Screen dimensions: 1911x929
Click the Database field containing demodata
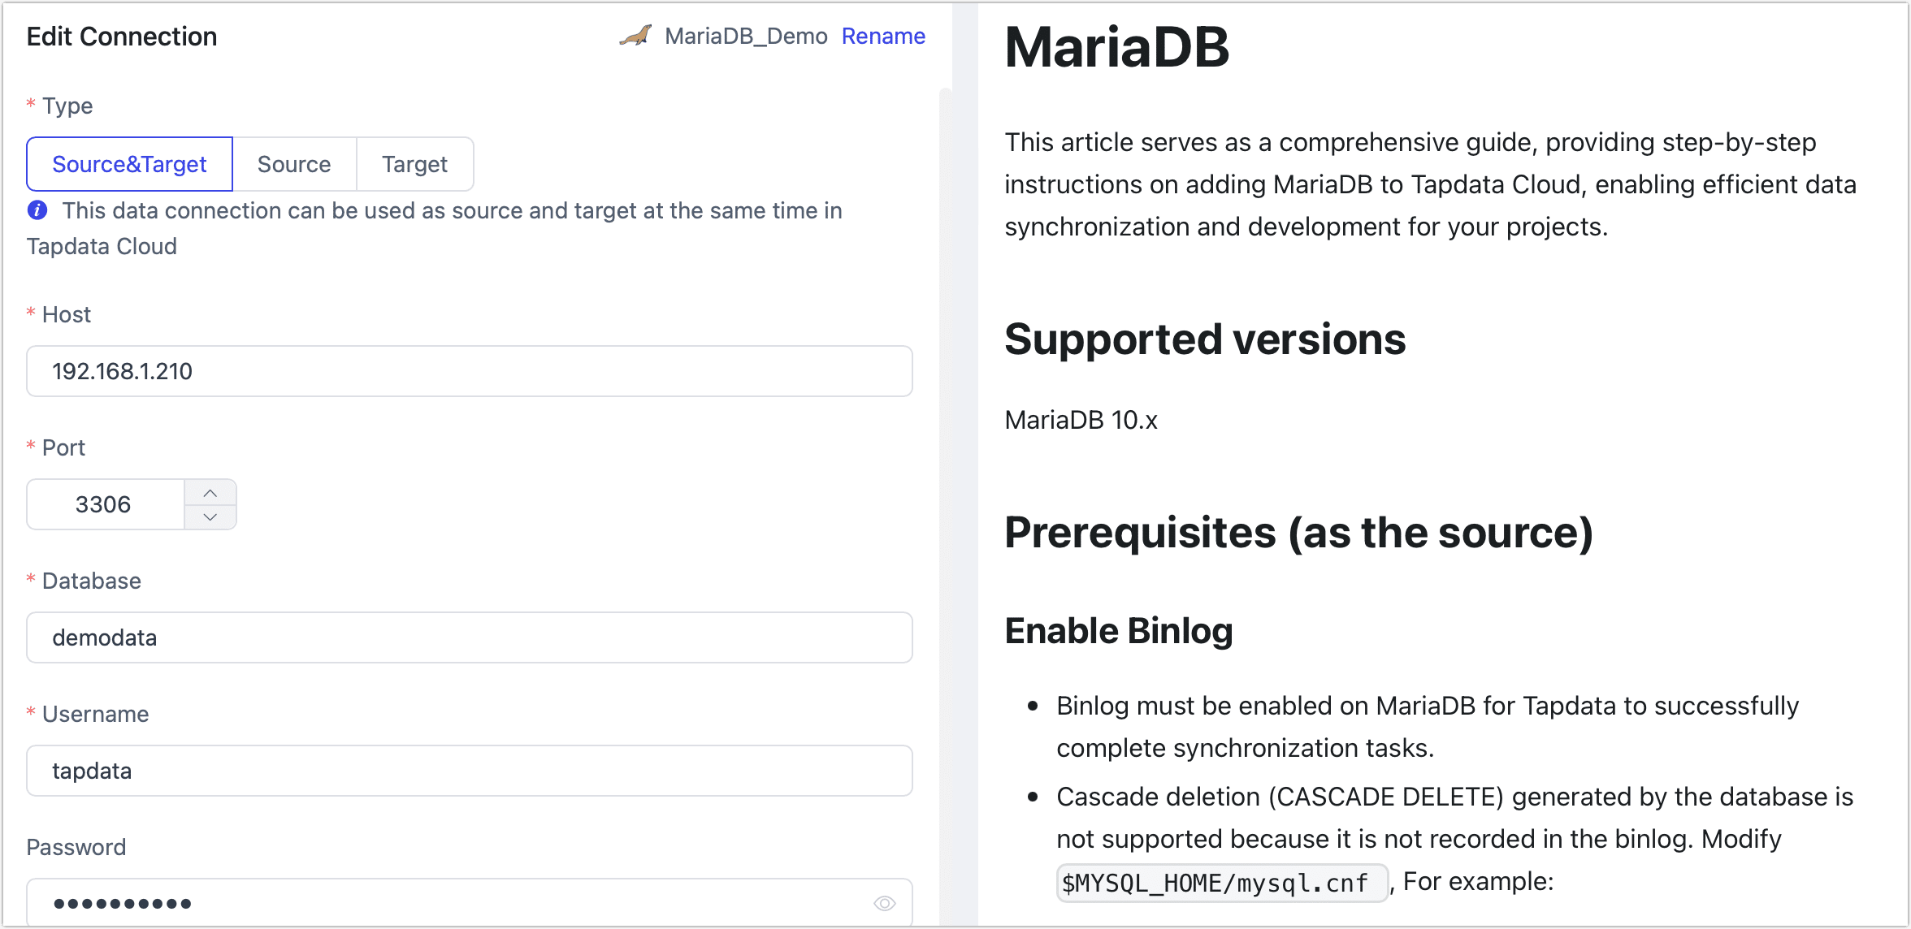pos(469,637)
